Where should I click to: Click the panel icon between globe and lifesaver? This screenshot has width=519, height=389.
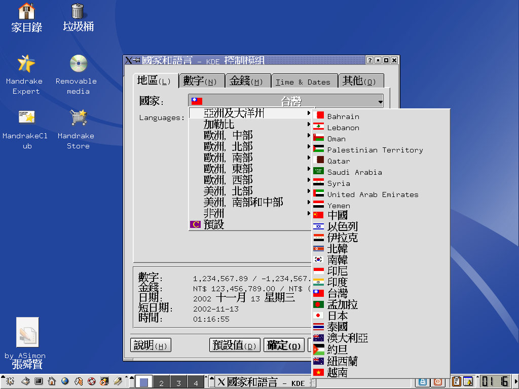[78, 381]
